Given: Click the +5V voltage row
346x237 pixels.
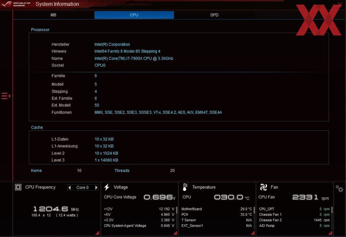Looking at the screenshot, I should point(139,214).
